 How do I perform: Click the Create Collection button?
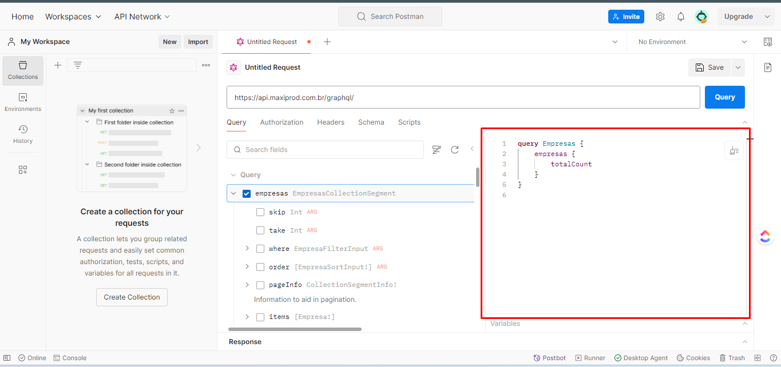tap(132, 297)
